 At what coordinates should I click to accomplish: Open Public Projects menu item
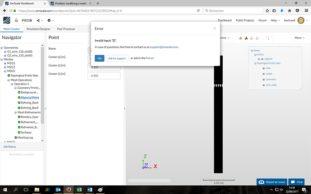245,20
